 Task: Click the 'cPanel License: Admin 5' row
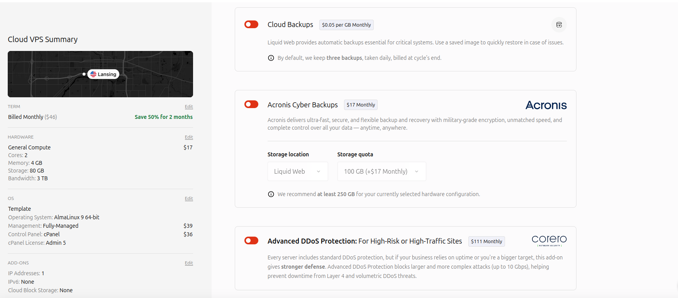point(37,243)
